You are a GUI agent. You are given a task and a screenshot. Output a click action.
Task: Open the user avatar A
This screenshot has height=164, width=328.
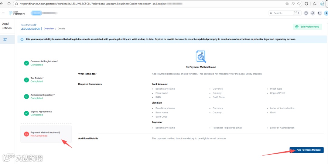pyautogui.click(x=326, y=13)
